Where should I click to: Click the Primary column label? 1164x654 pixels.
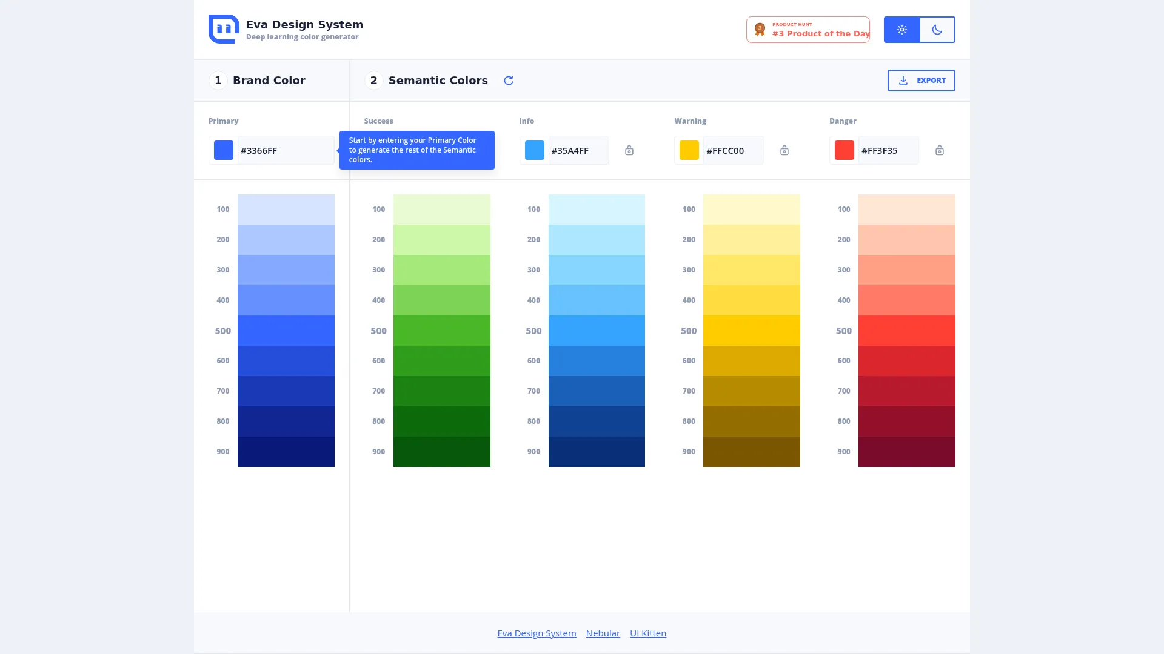tap(224, 121)
